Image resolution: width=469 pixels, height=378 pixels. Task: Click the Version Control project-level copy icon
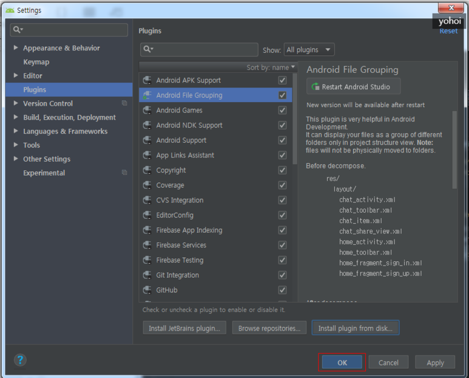pyautogui.click(x=124, y=103)
